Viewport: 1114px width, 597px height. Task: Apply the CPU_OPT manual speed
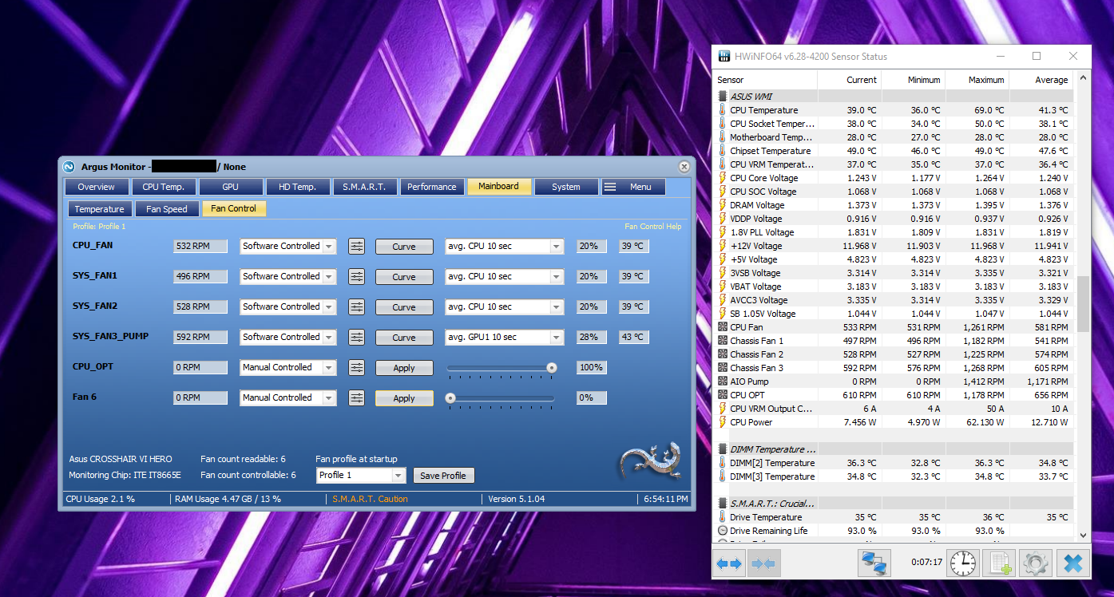[x=404, y=368]
